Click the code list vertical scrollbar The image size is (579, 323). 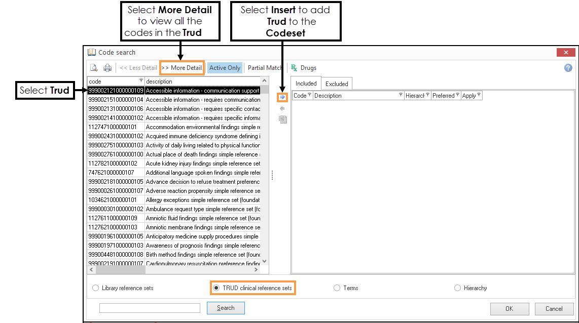[x=264, y=172]
